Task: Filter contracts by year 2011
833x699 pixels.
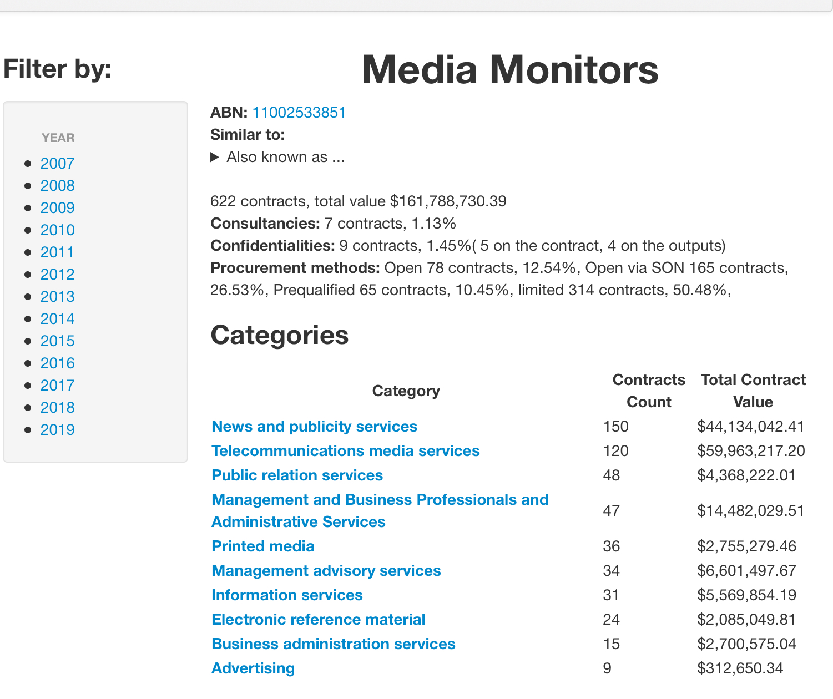Action: 57,252
